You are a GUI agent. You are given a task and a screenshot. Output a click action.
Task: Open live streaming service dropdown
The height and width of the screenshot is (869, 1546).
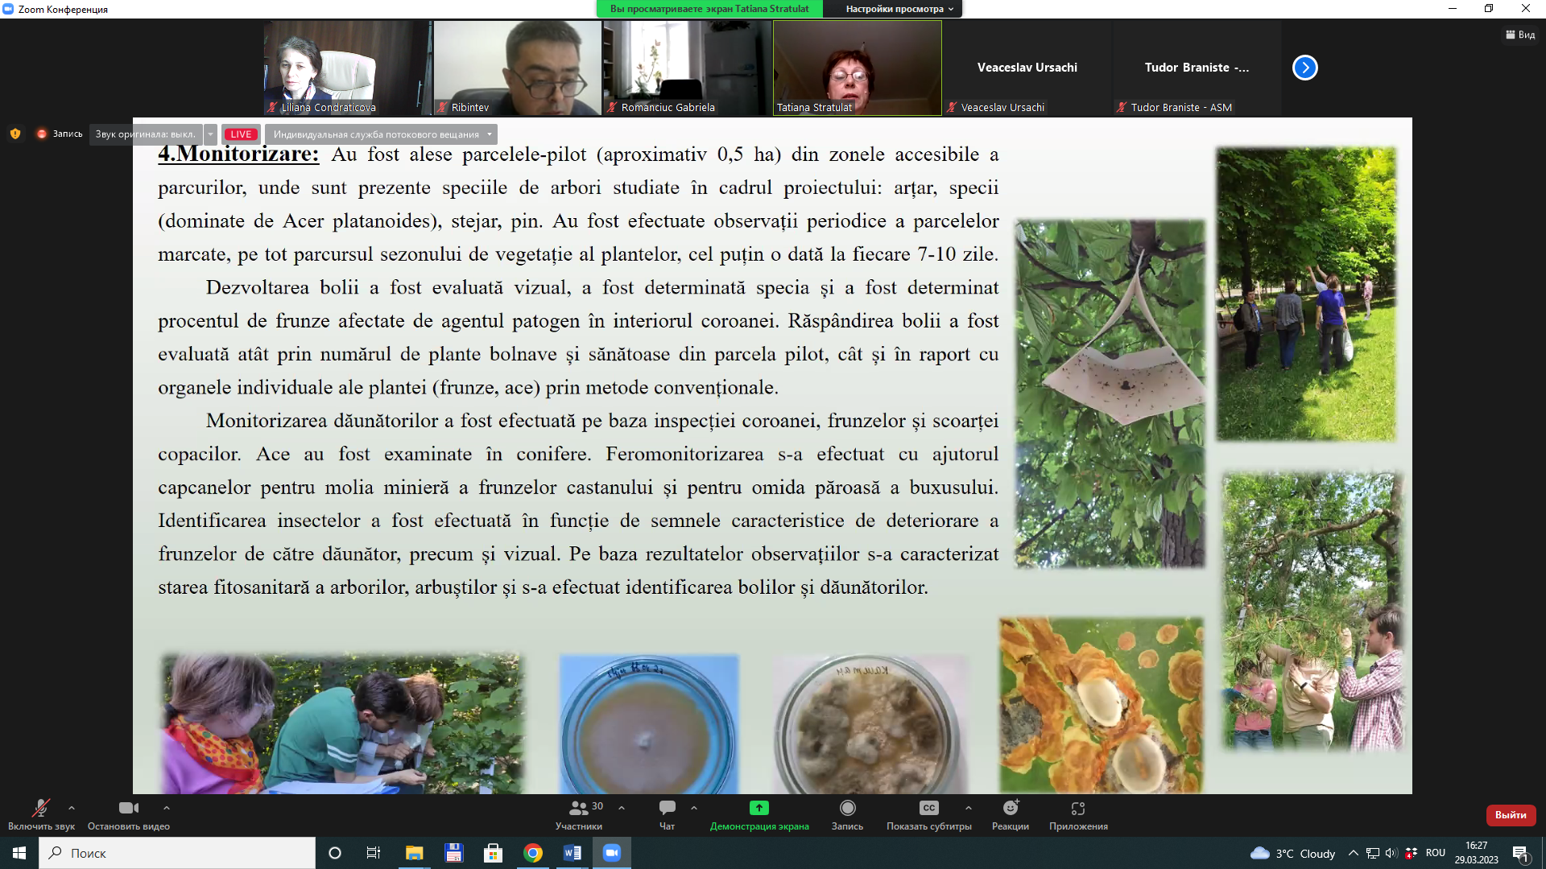pyautogui.click(x=381, y=134)
